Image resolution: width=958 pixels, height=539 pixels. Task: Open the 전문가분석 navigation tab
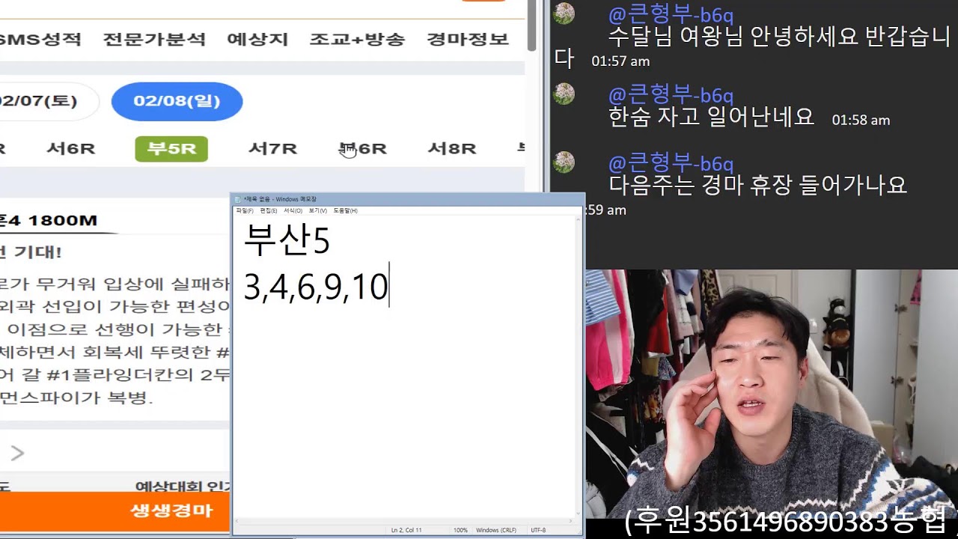[x=154, y=40]
